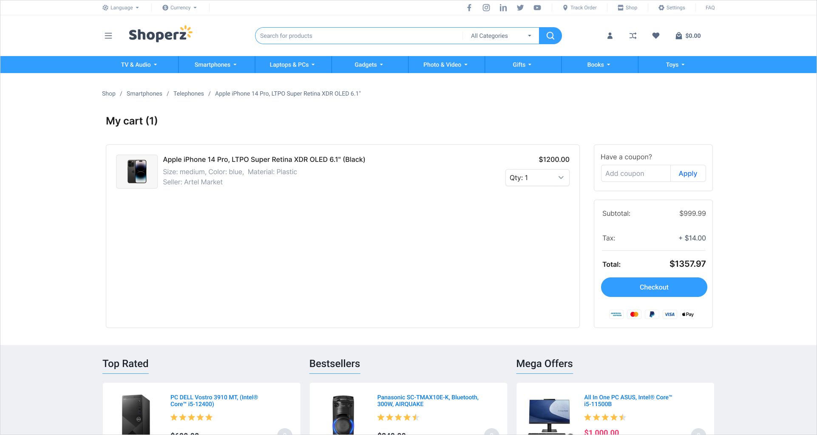
Task: Open LinkedIn social icon
Action: (x=503, y=8)
